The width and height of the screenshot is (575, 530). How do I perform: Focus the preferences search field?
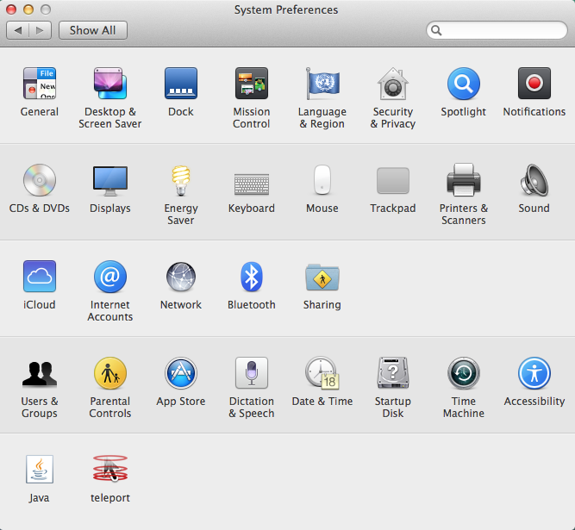click(x=497, y=30)
